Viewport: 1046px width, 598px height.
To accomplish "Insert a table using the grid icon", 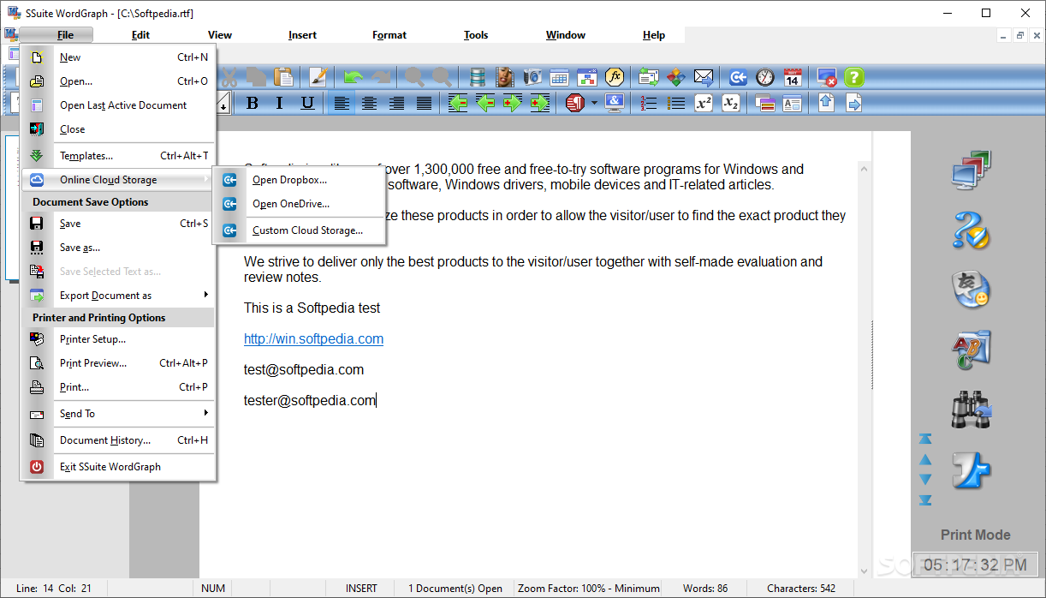I will coord(560,77).
